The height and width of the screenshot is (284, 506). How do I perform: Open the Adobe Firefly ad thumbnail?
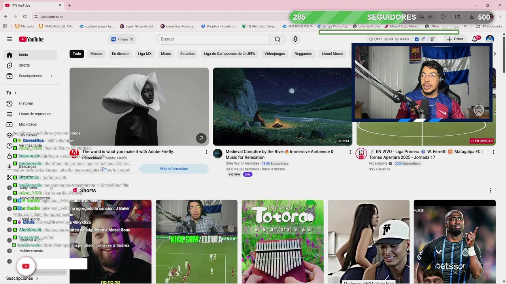[139, 106]
